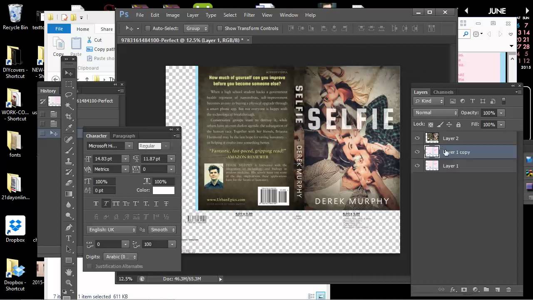Open the Filter menu
The height and width of the screenshot is (300, 533).
click(x=249, y=15)
